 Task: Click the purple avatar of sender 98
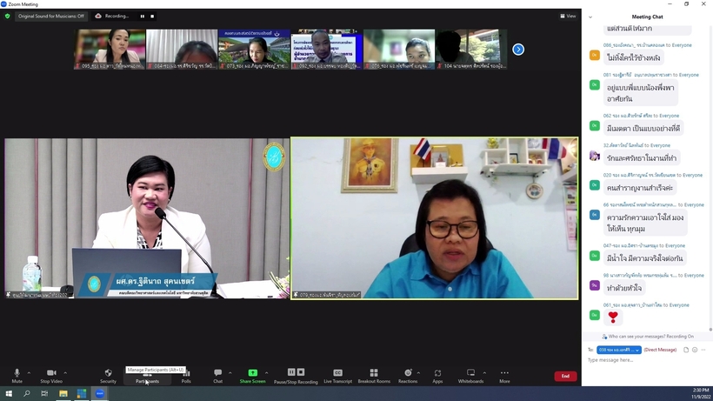pyautogui.click(x=595, y=285)
